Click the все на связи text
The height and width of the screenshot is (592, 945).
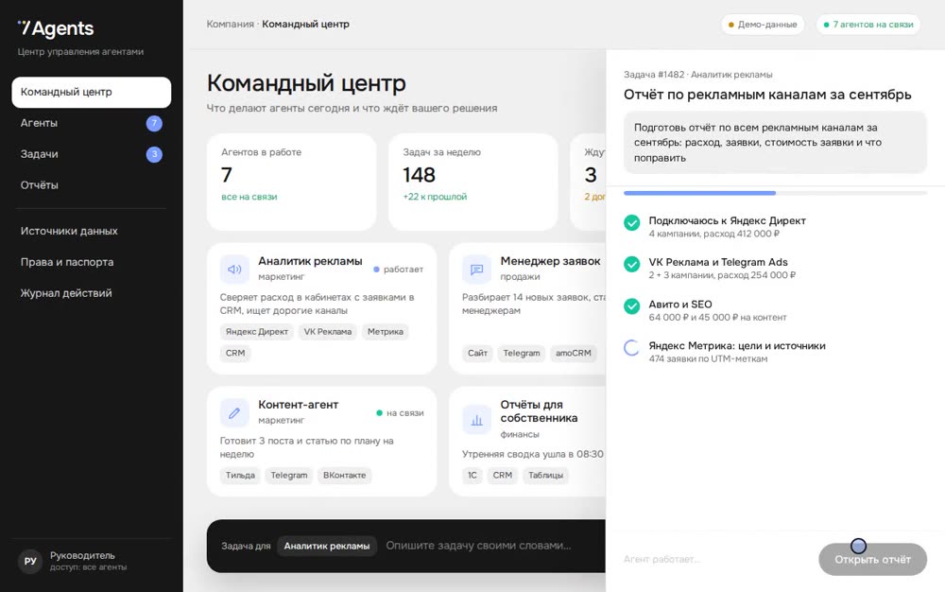[x=249, y=197]
